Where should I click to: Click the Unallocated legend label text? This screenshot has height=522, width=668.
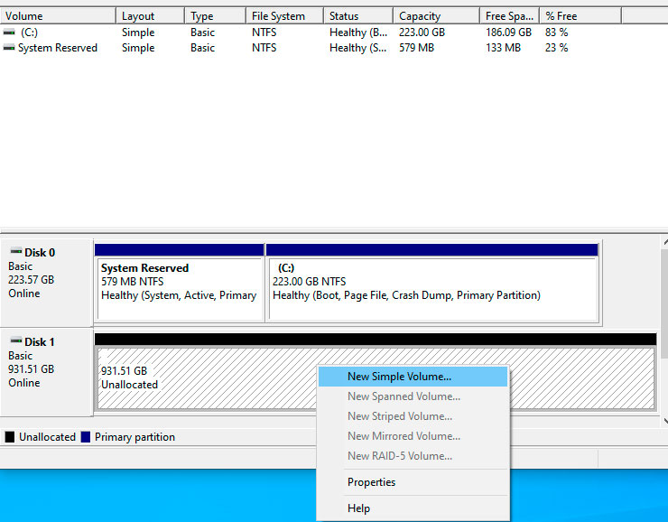coord(47,437)
